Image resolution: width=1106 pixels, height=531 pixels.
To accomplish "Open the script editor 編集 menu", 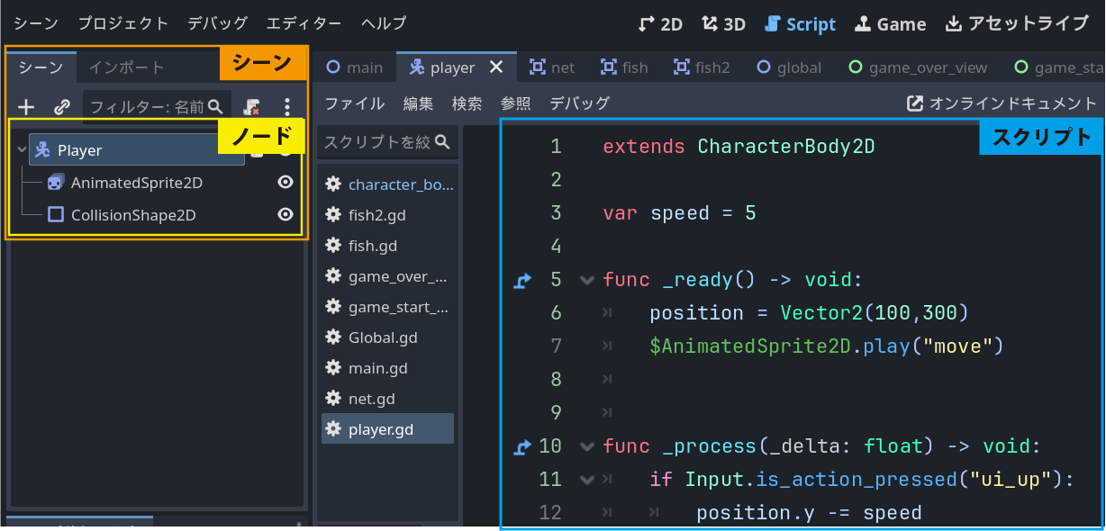I will 418,103.
